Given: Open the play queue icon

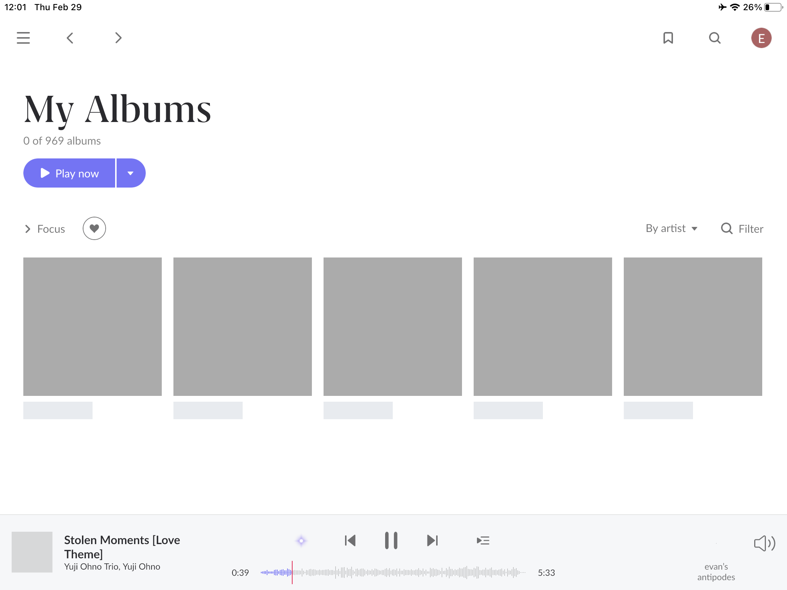Looking at the screenshot, I should [x=483, y=540].
